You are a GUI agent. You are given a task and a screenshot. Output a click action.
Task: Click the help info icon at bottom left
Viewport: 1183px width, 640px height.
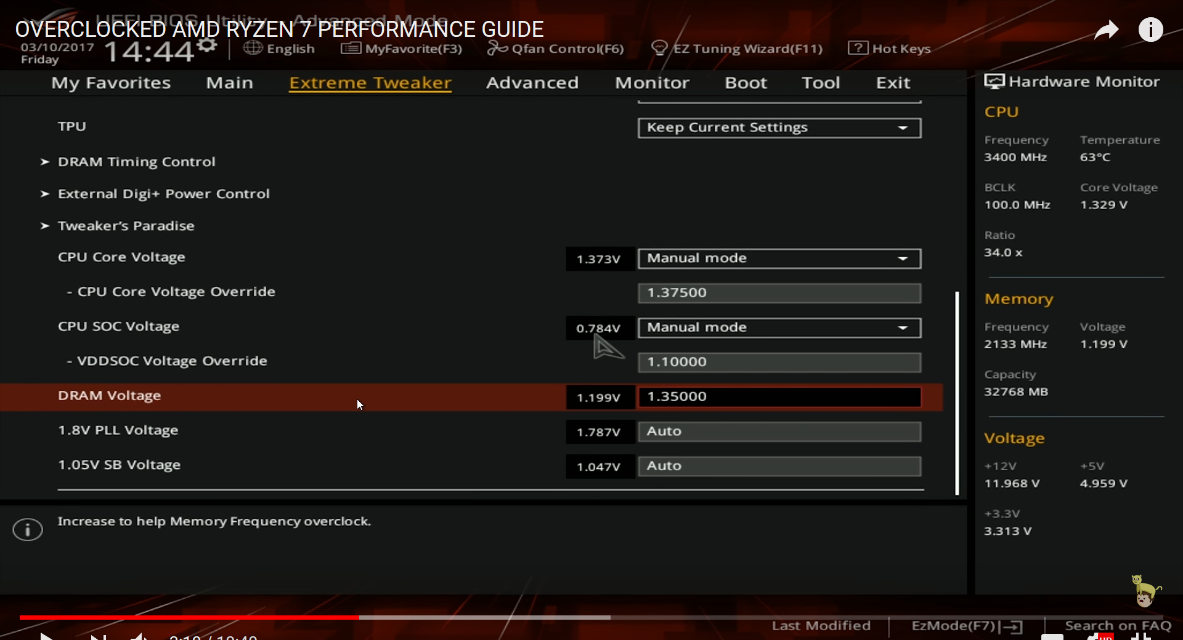click(28, 529)
